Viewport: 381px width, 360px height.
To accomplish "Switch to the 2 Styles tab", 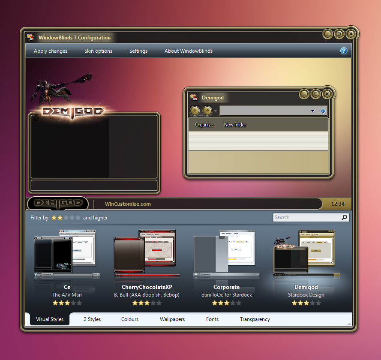I will point(92,319).
